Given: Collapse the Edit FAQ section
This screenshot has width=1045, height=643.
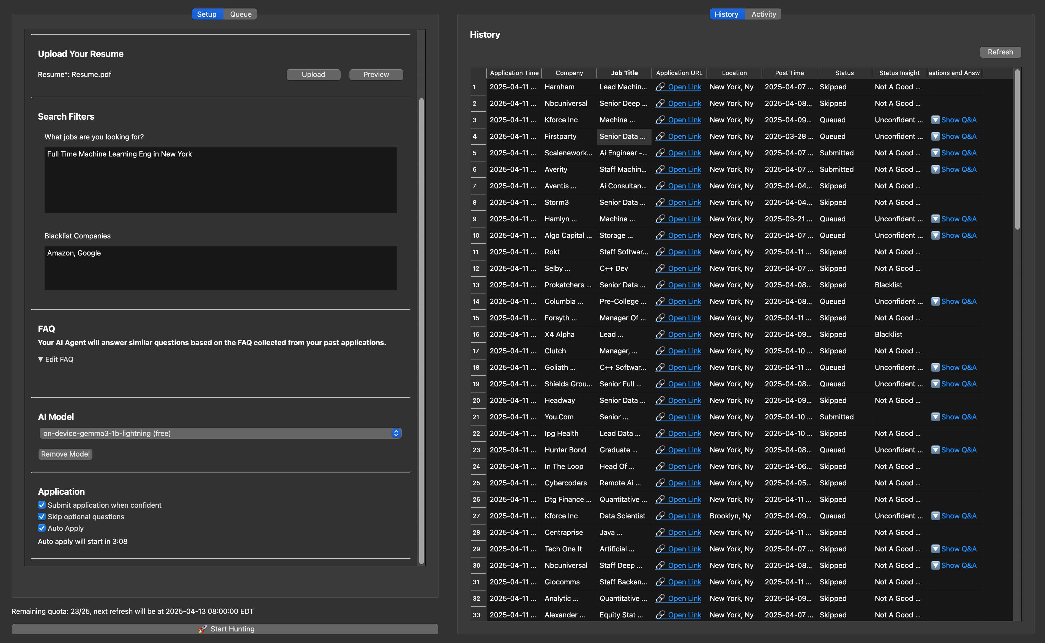Looking at the screenshot, I should (x=55, y=359).
